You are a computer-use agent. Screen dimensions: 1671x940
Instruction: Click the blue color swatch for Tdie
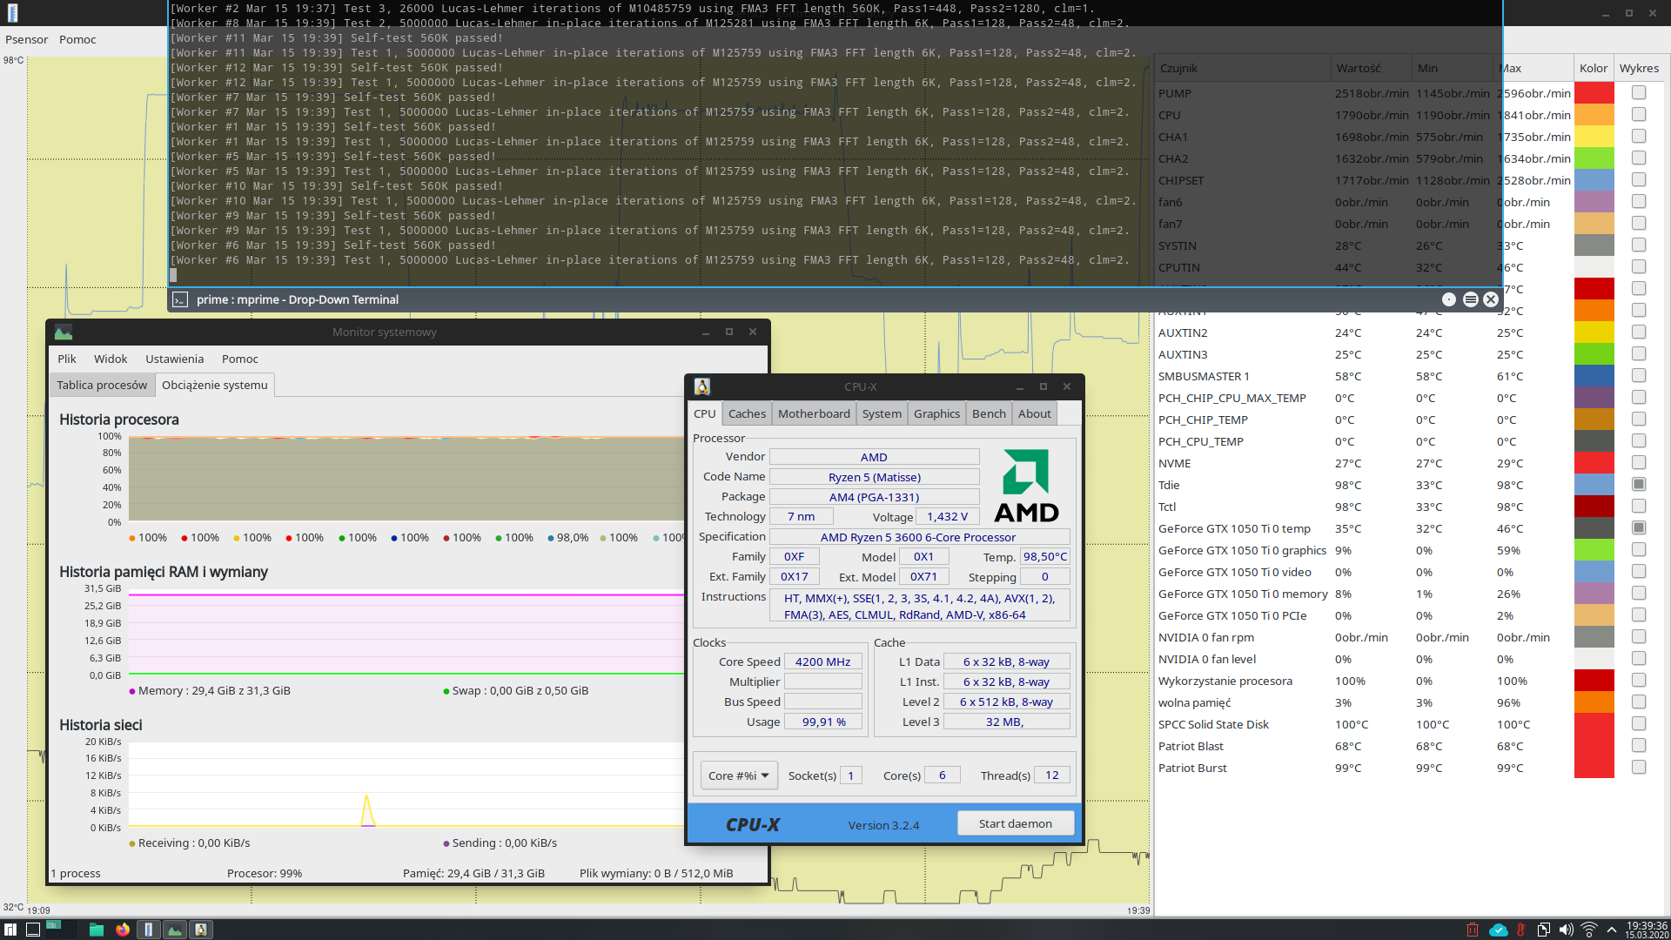click(1594, 484)
